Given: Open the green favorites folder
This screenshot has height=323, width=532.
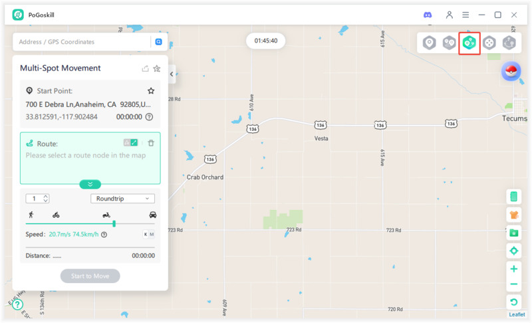Looking at the screenshot, I should tap(513, 233).
